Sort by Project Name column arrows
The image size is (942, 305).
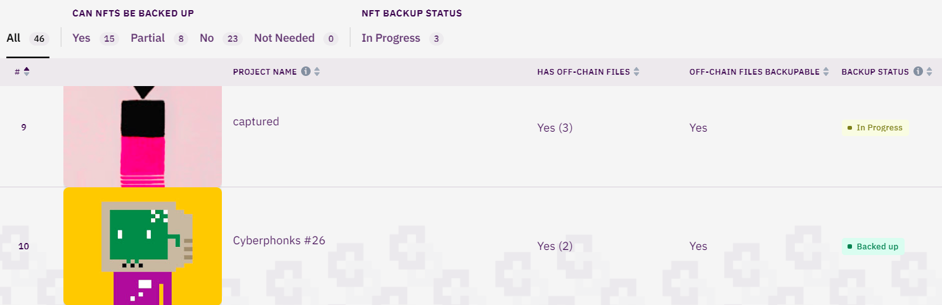(x=317, y=72)
